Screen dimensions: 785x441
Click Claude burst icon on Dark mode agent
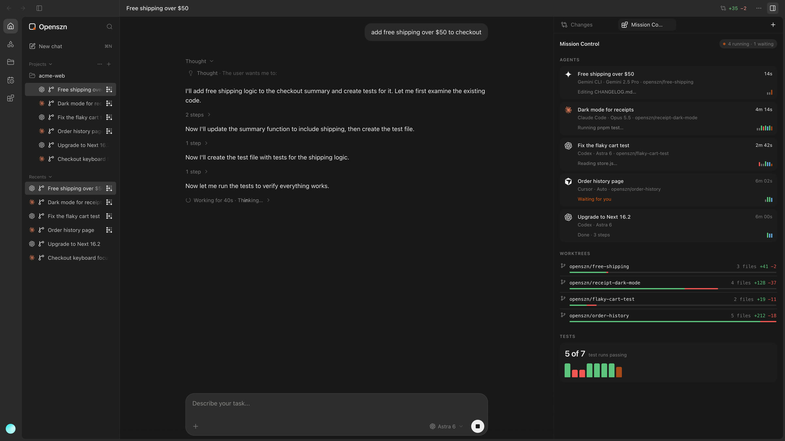click(x=568, y=110)
